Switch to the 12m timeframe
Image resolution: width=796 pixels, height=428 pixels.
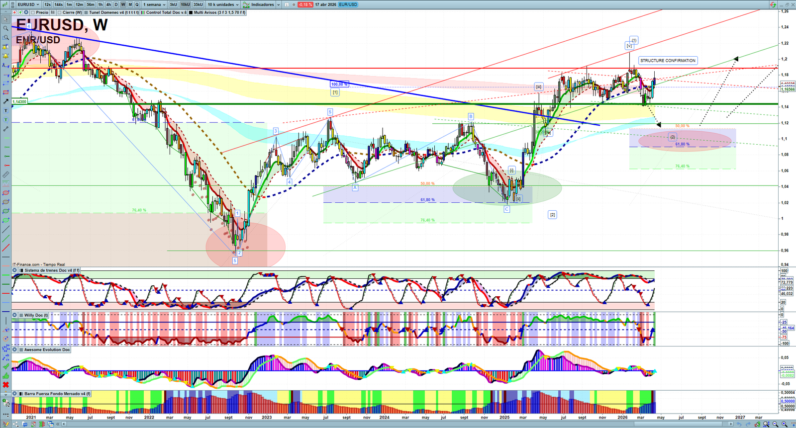pyautogui.click(x=79, y=4)
